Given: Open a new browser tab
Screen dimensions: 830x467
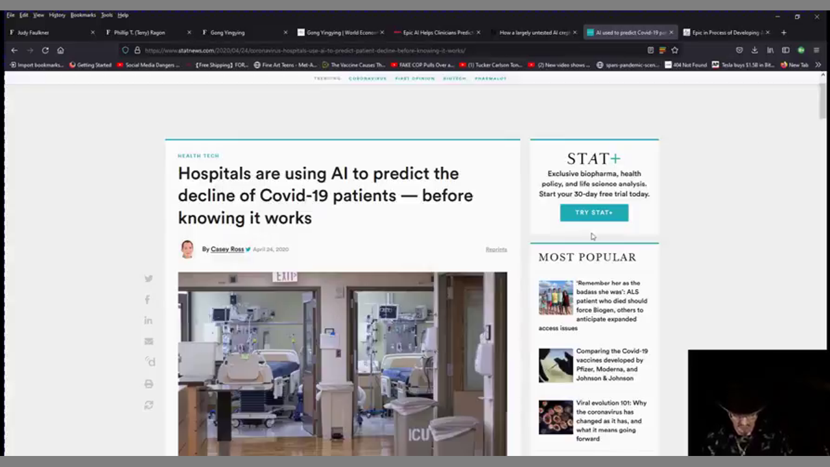Looking at the screenshot, I should pyautogui.click(x=783, y=32).
